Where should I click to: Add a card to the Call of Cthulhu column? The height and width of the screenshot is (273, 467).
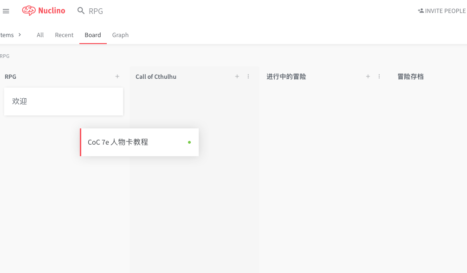tap(237, 76)
